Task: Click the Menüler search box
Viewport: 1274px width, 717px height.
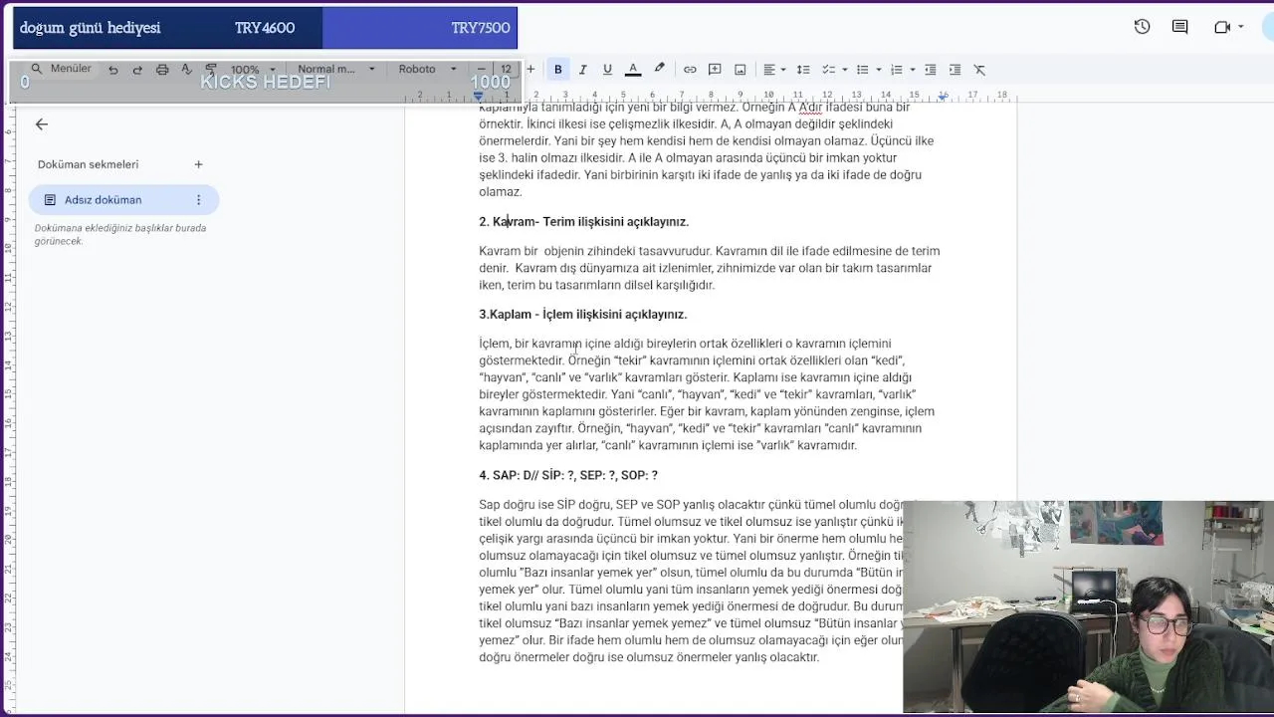Action: [62, 69]
